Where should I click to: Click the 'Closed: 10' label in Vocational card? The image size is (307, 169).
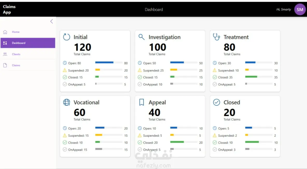[75, 143]
